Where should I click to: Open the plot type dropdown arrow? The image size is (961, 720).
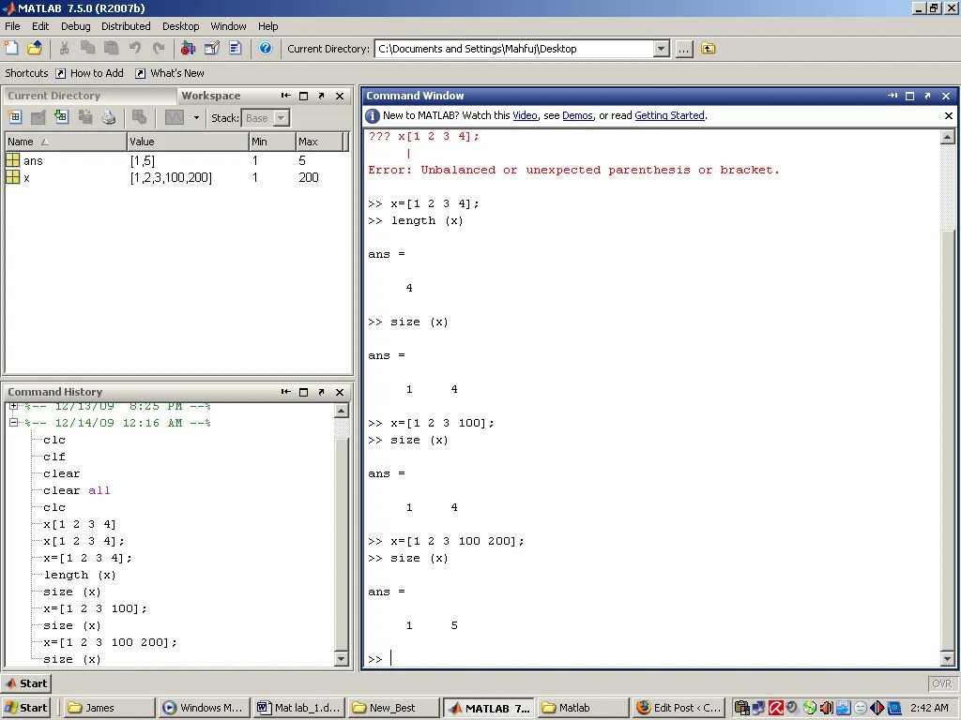click(196, 117)
